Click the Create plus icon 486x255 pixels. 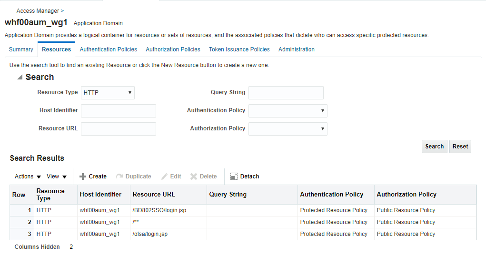pyautogui.click(x=83, y=177)
